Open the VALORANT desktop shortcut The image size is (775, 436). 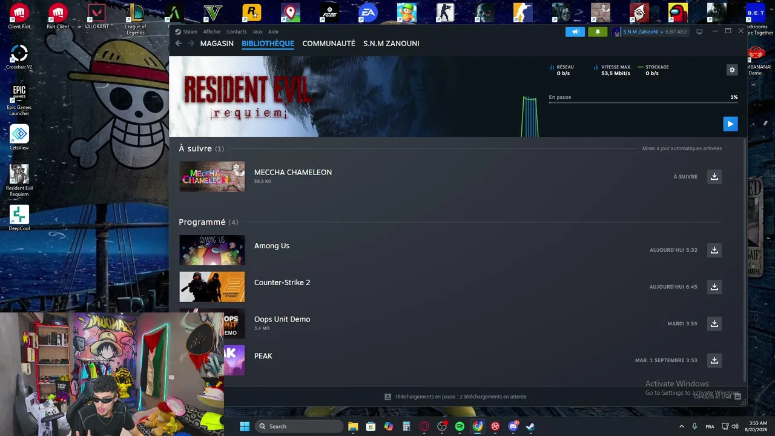[x=97, y=16]
